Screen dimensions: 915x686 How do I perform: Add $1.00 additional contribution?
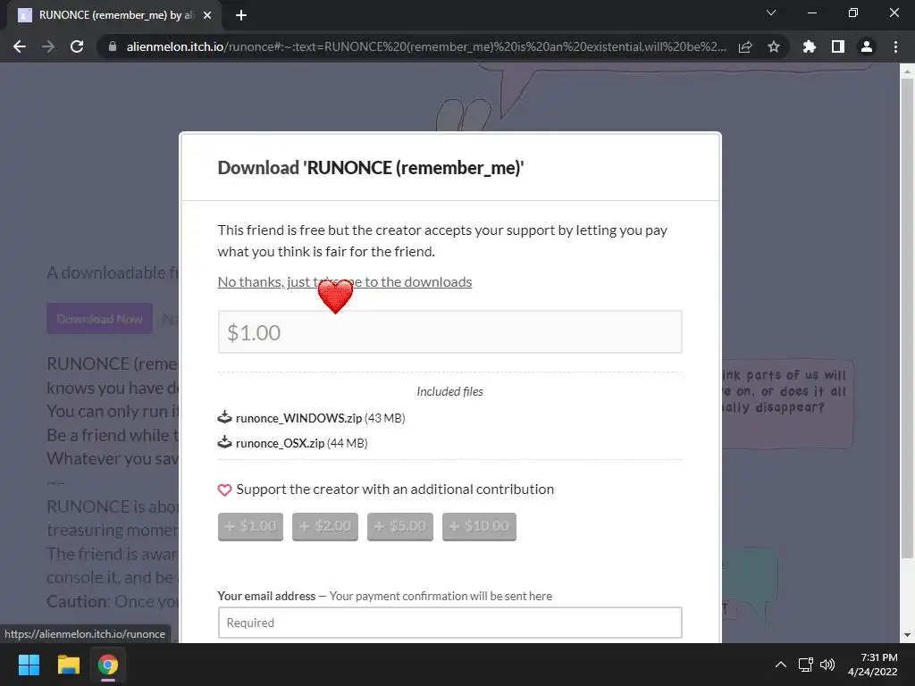(x=250, y=526)
